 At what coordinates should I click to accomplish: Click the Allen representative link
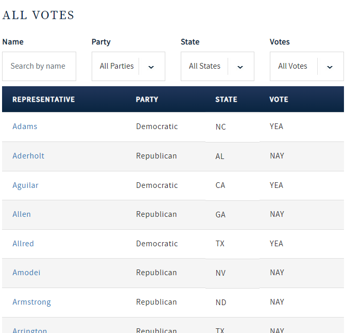pyautogui.click(x=22, y=214)
